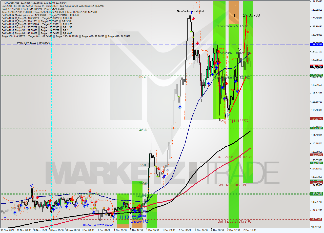Click the '1 Dec 16:30' time axis label
The height and width of the screenshot is (233, 324).
pyautogui.click(x=153, y=230)
